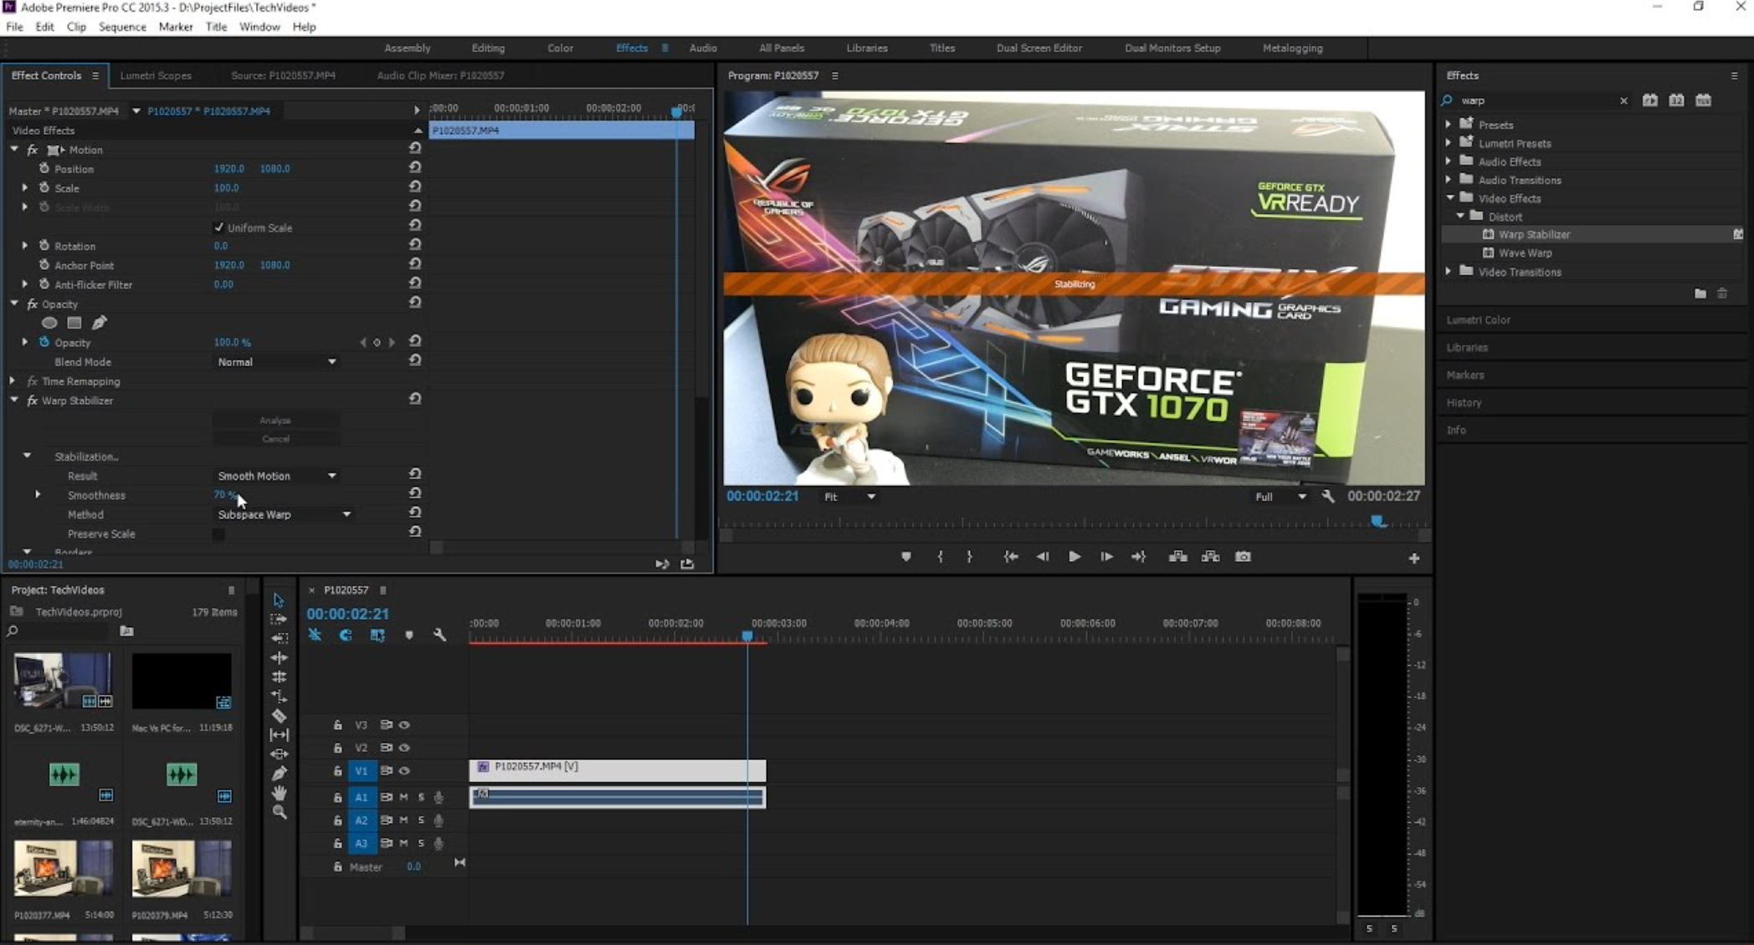Add a marker in the program monitor
The image size is (1754, 945).
[x=906, y=556]
